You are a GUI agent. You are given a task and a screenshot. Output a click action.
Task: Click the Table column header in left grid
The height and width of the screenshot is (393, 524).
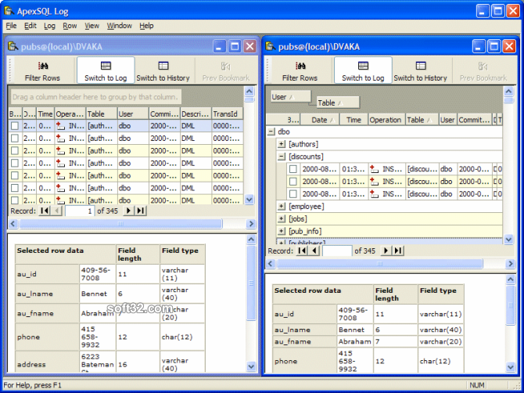point(102,114)
